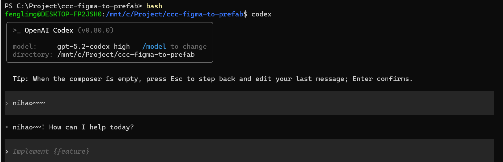Click the user message nihao~~~

(29, 103)
